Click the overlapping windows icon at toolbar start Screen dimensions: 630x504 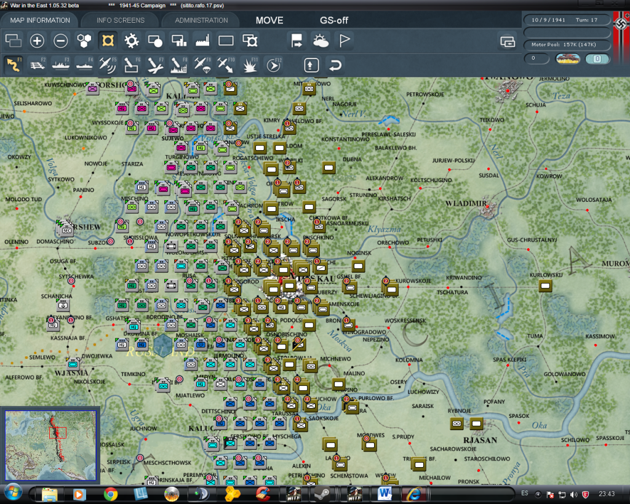14,41
